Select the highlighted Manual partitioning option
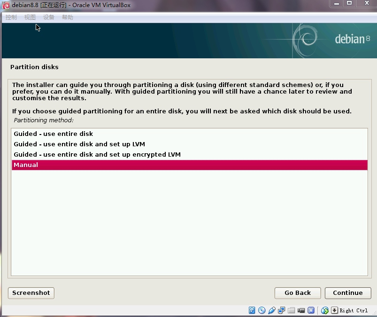The height and width of the screenshot is (317, 377). 26,165
